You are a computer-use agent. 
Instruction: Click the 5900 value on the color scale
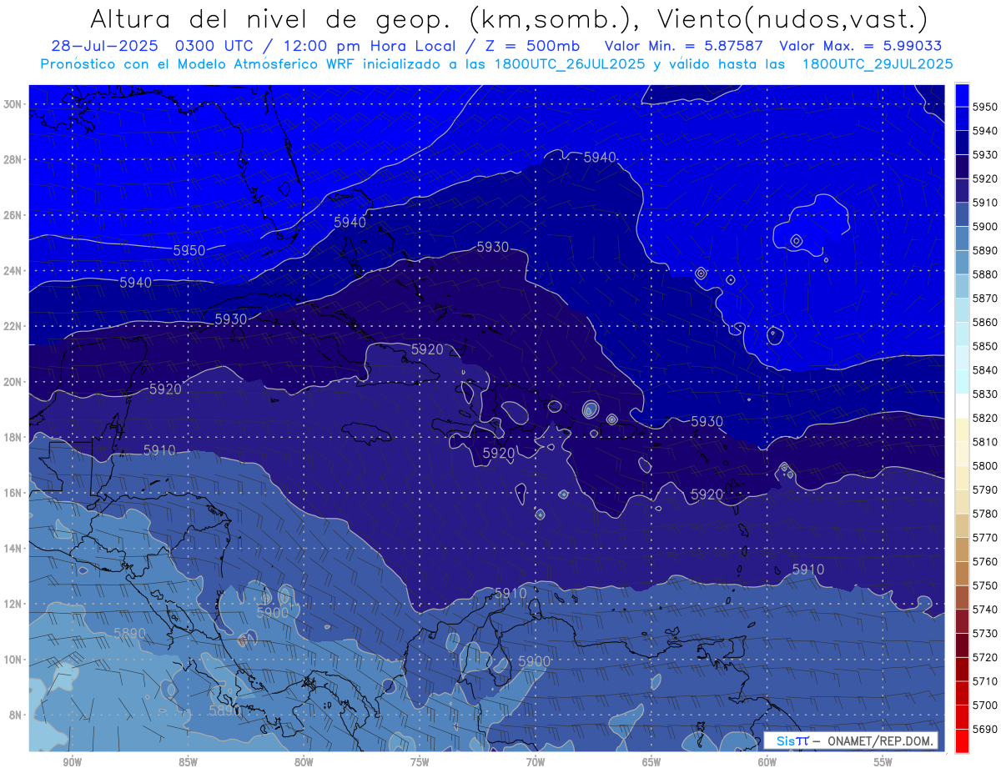point(985,227)
